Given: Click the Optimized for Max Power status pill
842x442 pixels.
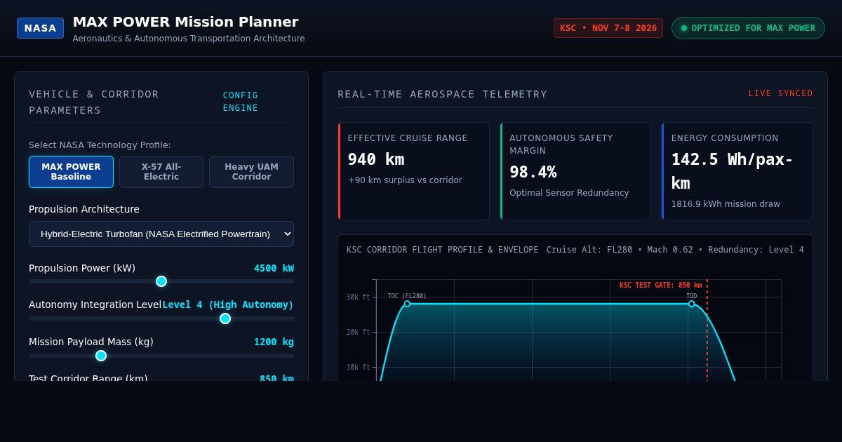Looking at the screenshot, I should pos(748,28).
